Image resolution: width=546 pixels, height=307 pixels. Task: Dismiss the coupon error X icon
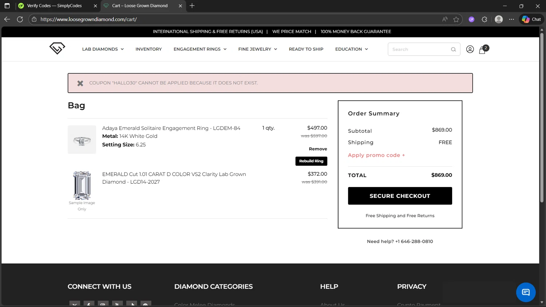(x=80, y=83)
